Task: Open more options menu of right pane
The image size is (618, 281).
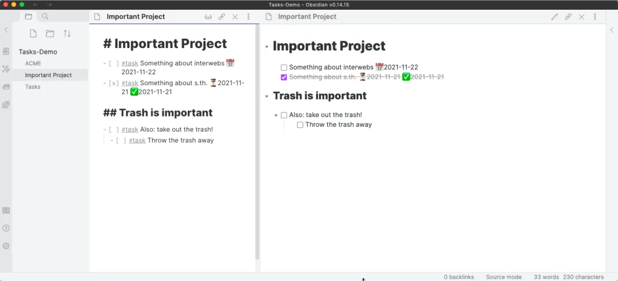Action: pyautogui.click(x=595, y=17)
